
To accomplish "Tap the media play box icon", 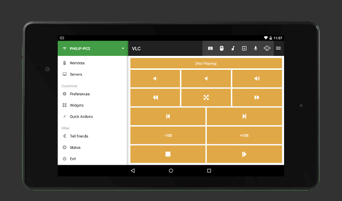I will click(244, 48).
